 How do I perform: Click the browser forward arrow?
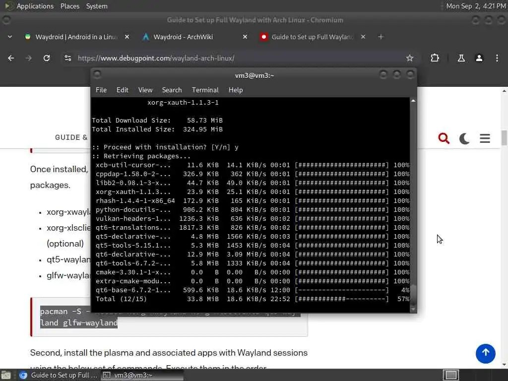click(x=28, y=58)
